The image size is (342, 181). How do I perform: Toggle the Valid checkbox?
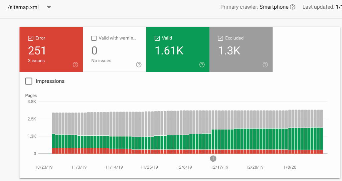(x=157, y=38)
